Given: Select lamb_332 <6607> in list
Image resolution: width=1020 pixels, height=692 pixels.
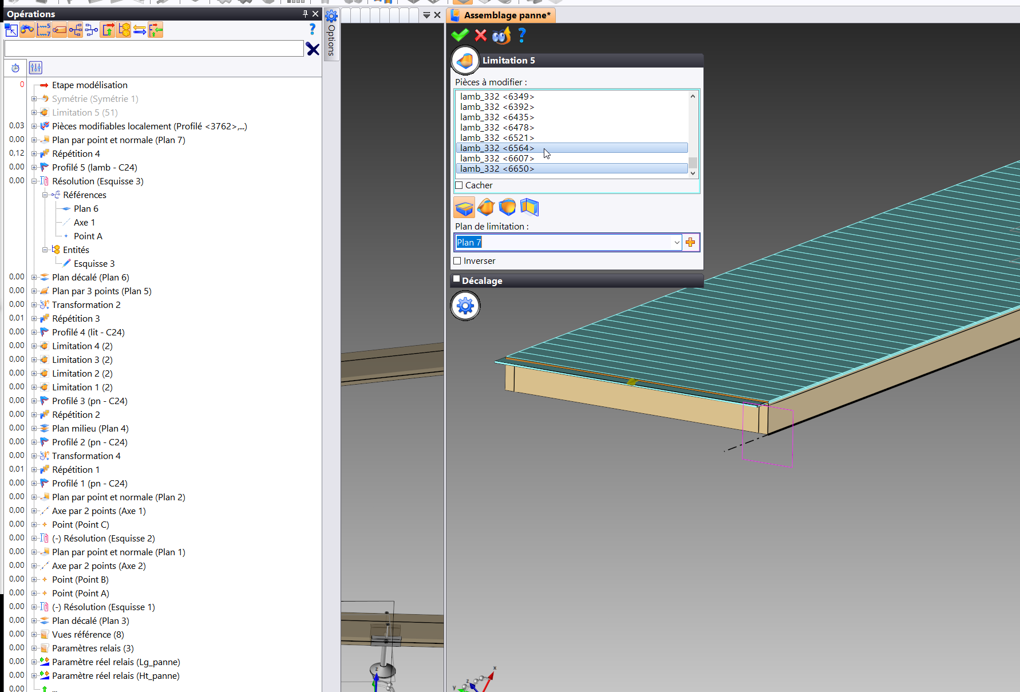Looking at the screenshot, I should (497, 159).
